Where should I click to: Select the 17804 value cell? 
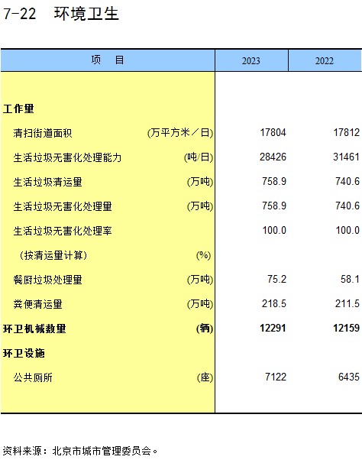coord(273,132)
